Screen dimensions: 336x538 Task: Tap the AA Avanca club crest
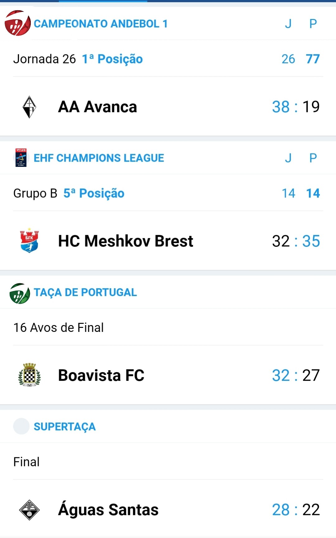click(29, 107)
